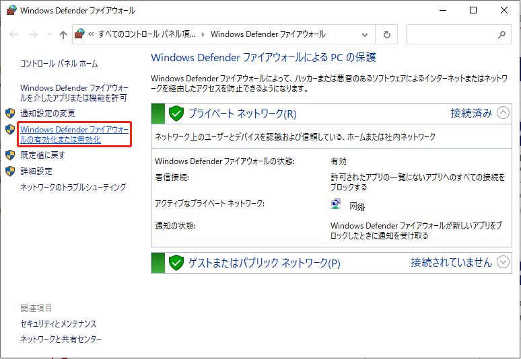
Task: Open 詳細設定 link
Action: click(x=36, y=171)
